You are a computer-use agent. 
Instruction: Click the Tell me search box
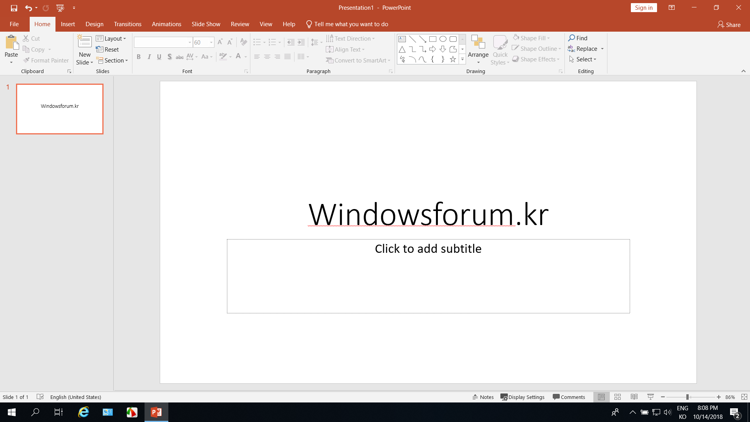click(x=347, y=24)
